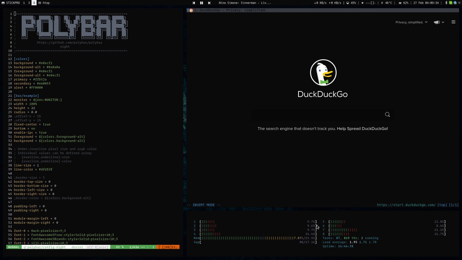Select the active workspace 4

point(34,3)
